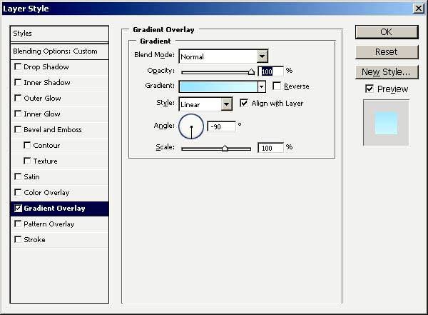The height and width of the screenshot is (315, 428).
Task: Uncheck the Preview checkbox
Action: 369,89
